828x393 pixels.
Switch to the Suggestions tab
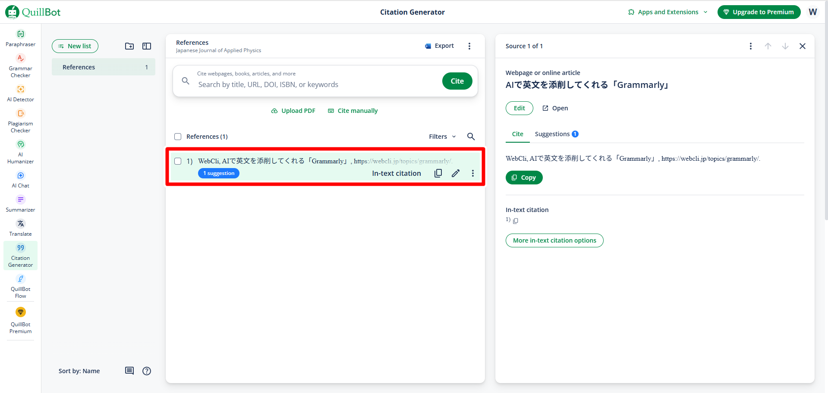(x=557, y=134)
